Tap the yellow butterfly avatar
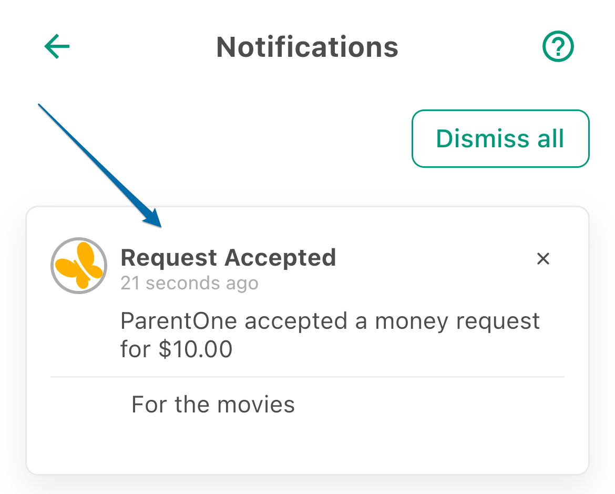Image resolution: width=615 pixels, height=494 pixels. pyautogui.click(x=79, y=266)
